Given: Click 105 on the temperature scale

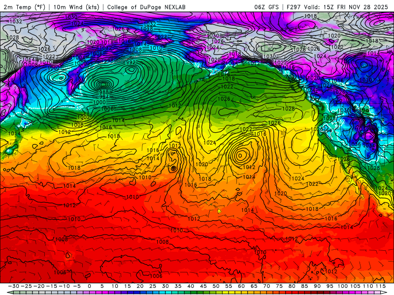Looking at the screenshot, I should click(355, 286).
